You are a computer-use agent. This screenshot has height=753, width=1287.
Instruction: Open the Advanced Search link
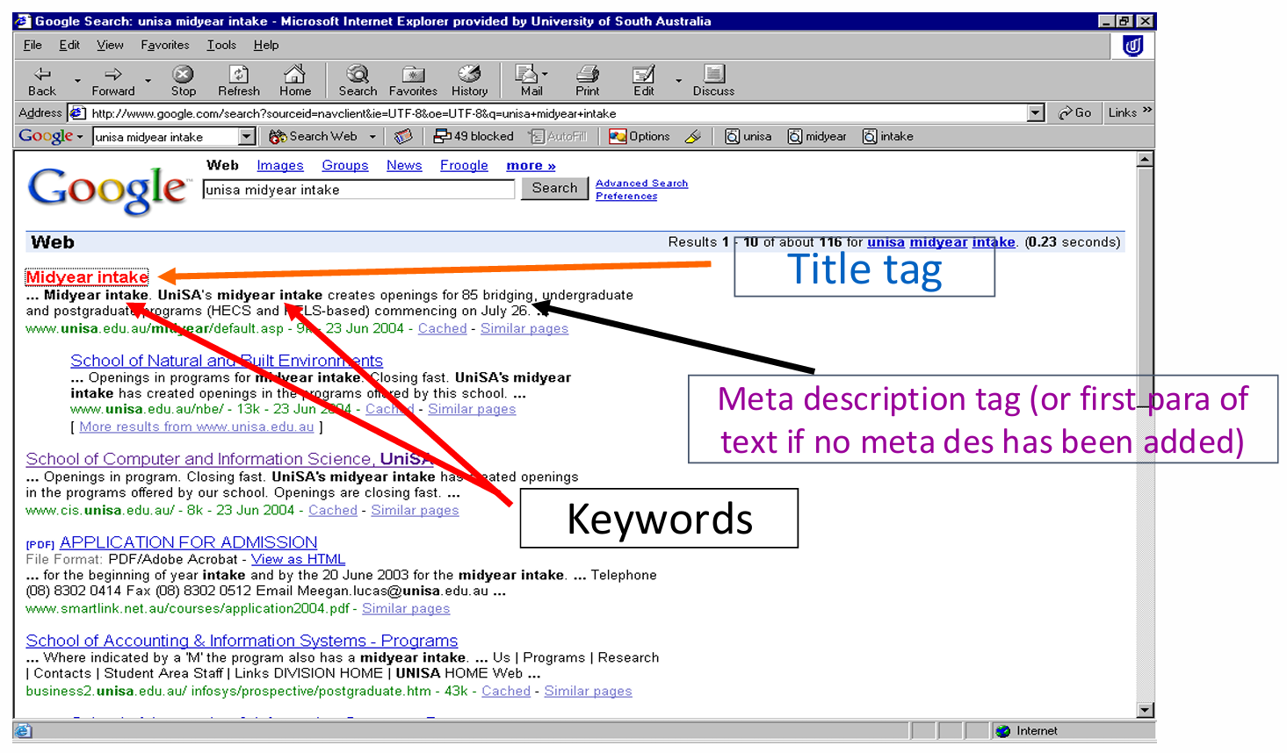point(641,183)
